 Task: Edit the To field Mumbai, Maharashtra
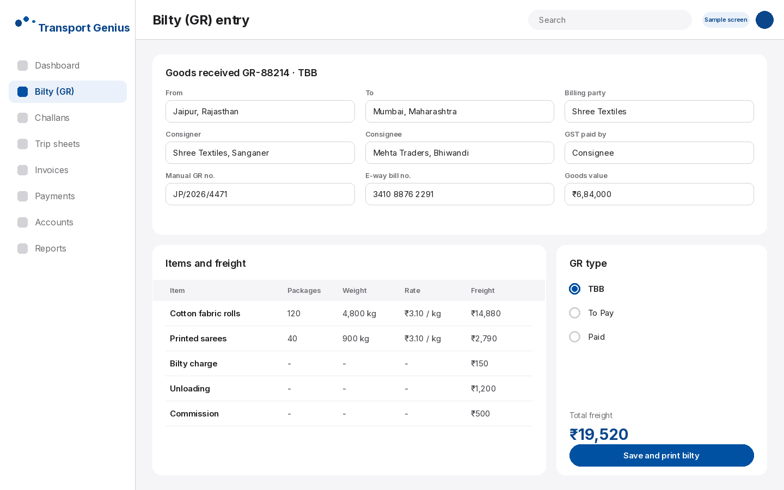460,111
